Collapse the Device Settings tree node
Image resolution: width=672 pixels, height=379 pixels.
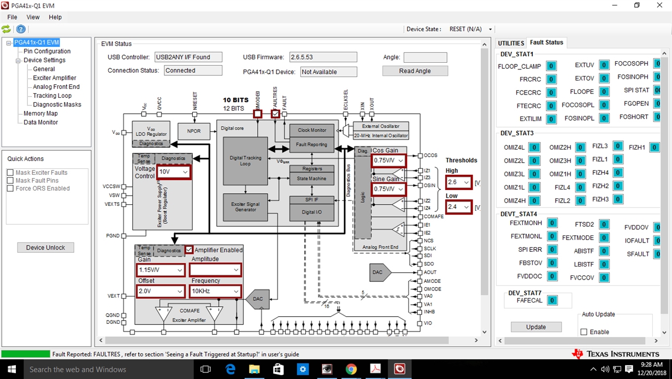pyautogui.click(x=18, y=60)
